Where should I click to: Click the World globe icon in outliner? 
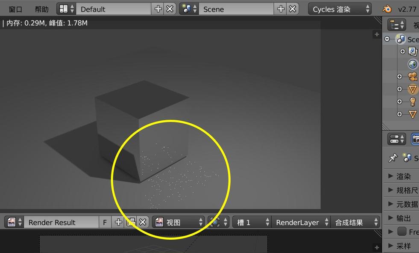(413, 64)
